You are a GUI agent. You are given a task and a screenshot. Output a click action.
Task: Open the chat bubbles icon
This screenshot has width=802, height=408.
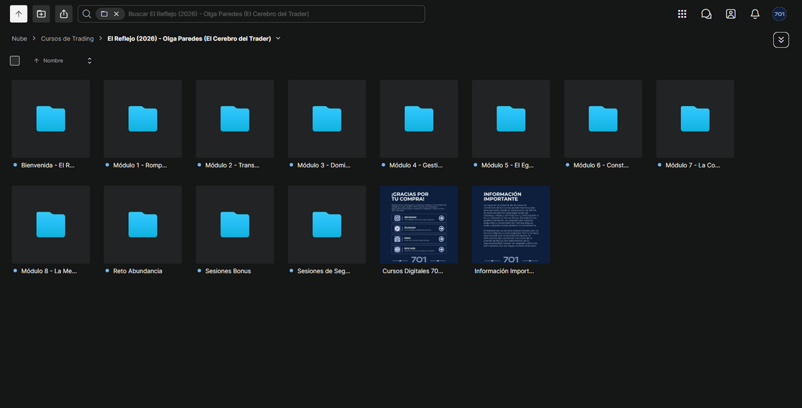[x=706, y=14]
